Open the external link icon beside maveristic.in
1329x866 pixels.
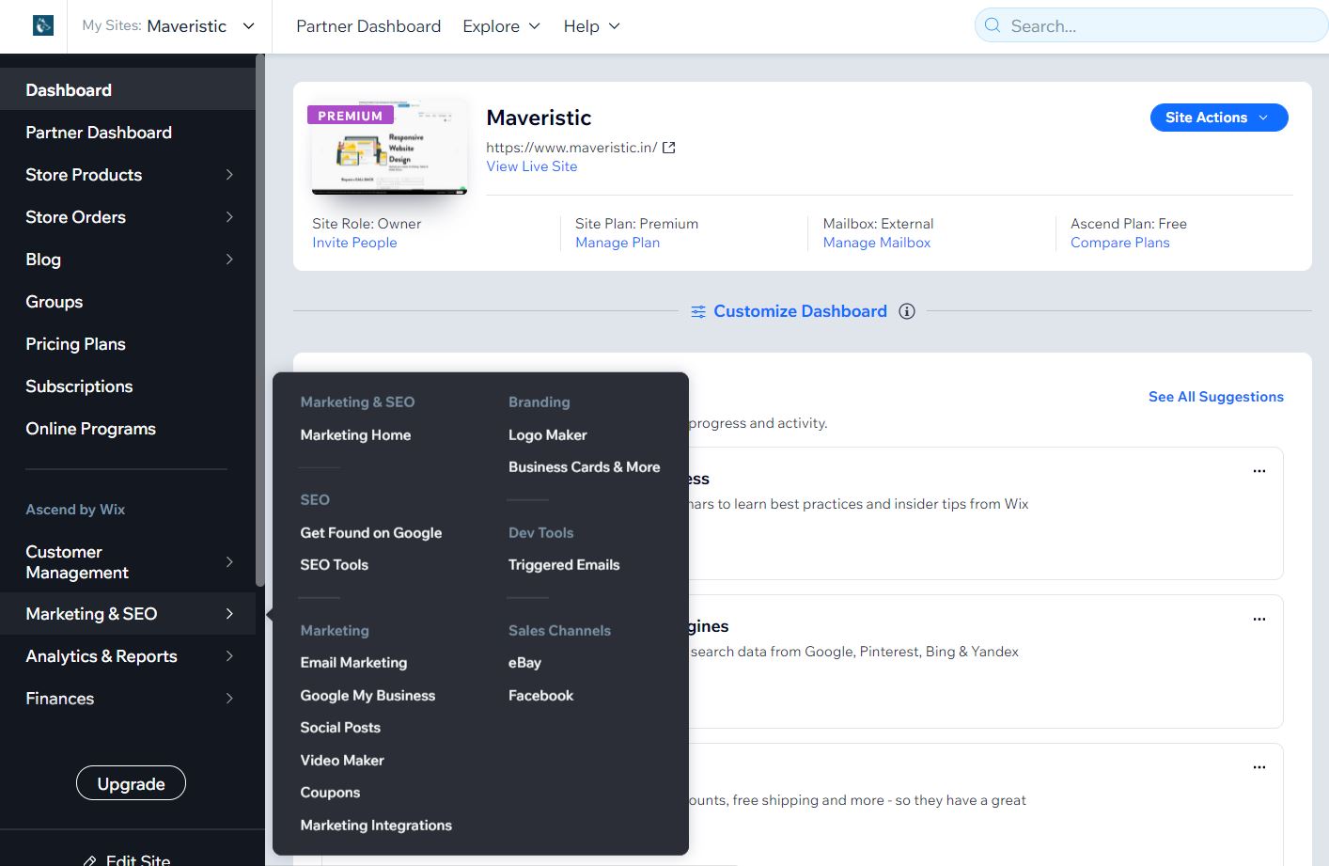(669, 148)
